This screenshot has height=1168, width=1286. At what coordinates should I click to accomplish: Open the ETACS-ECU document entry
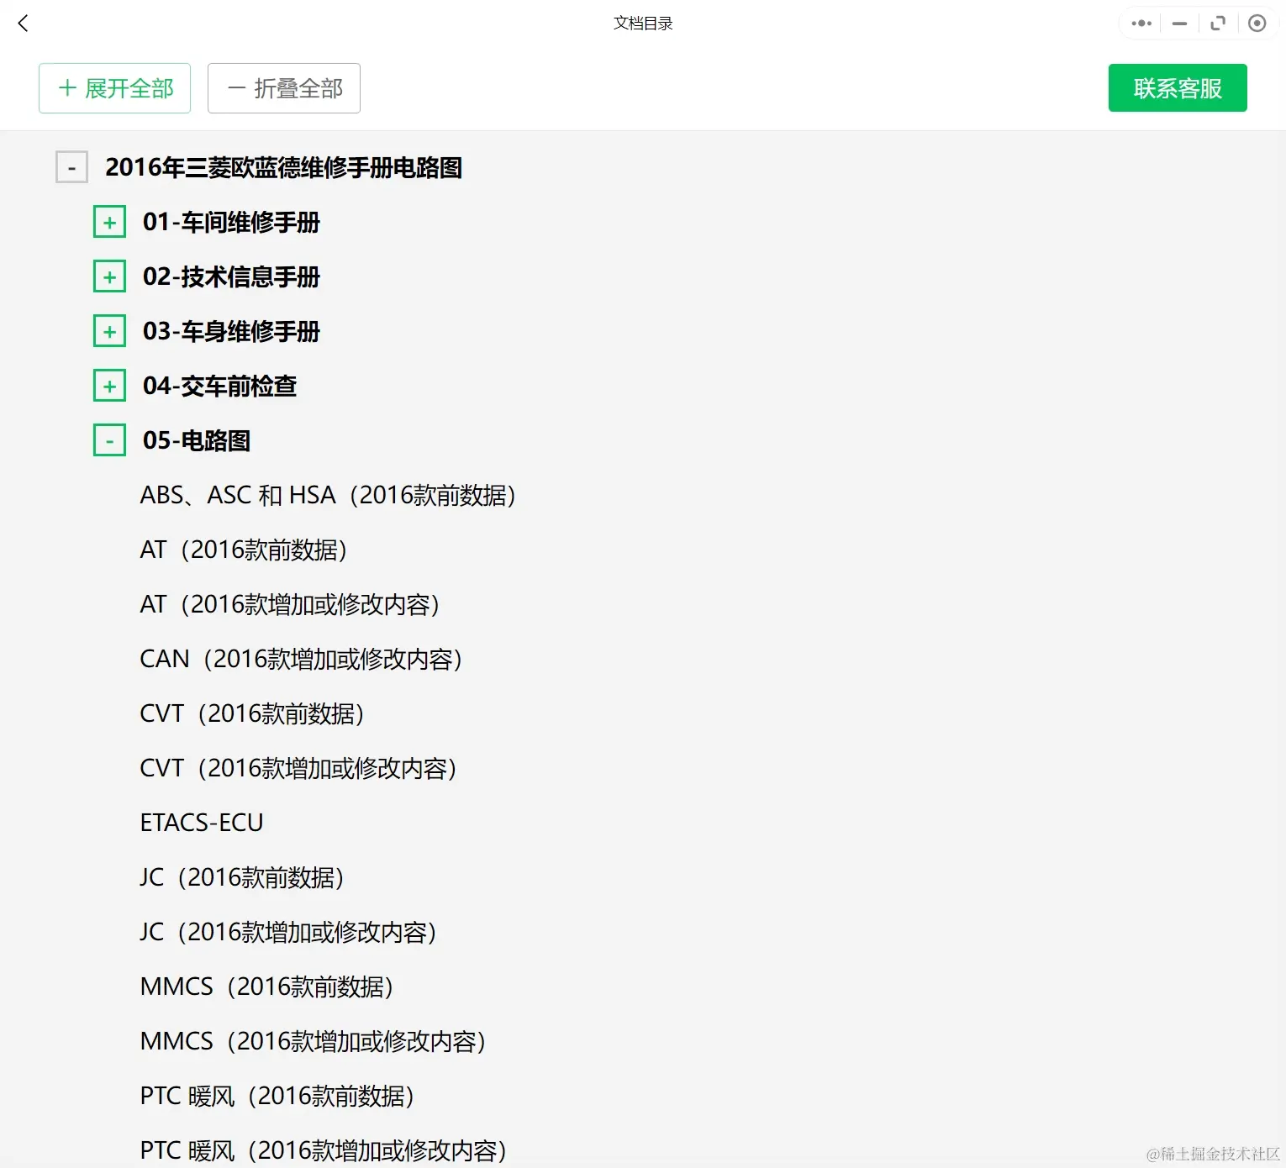click(x=202, y=823)
